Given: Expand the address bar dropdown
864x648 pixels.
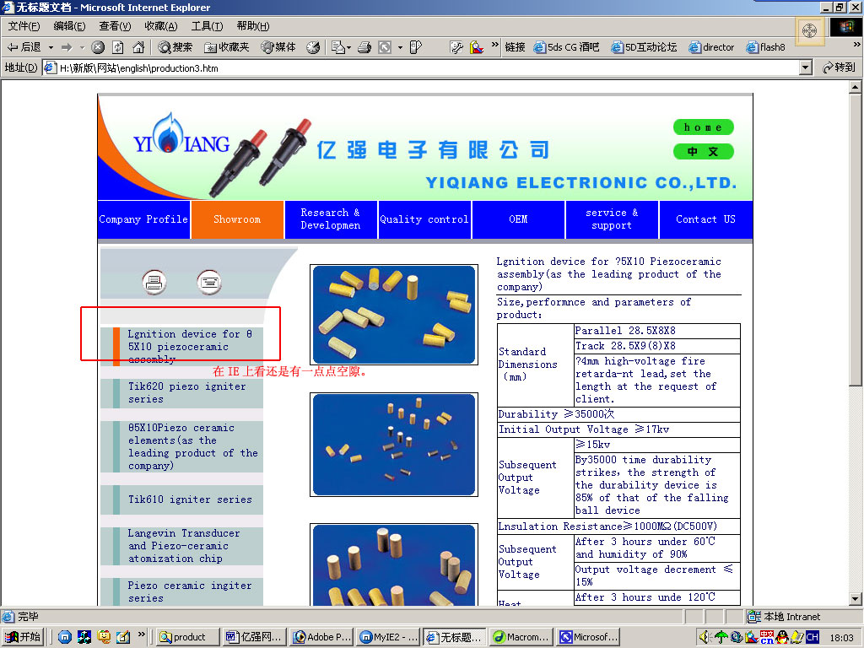Looking at the screenshot, I should coord(805,67).
